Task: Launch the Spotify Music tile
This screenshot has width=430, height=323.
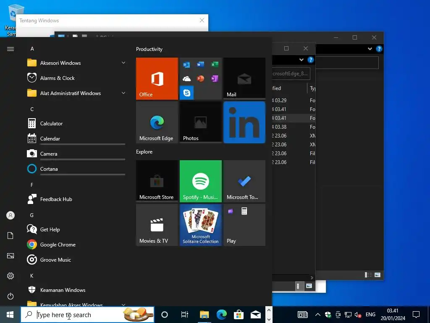Action: coord(201,181)
